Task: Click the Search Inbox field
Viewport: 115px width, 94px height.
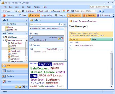Action: [44, 24]
